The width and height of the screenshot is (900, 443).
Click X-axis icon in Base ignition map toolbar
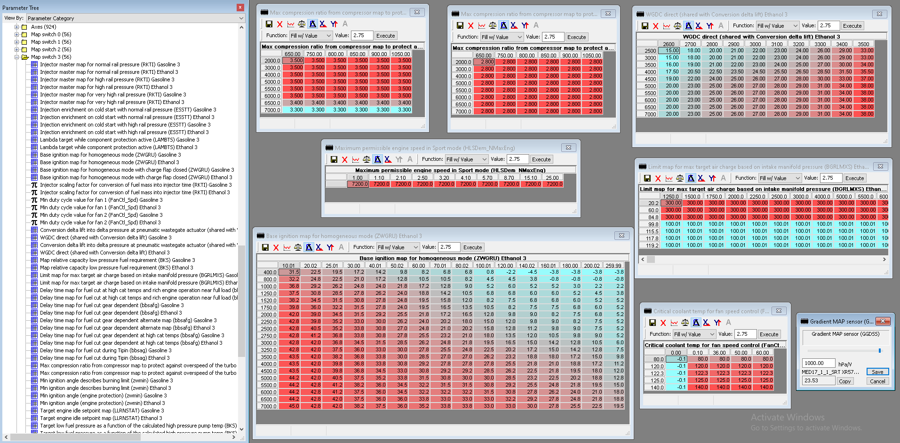(319, 247)
